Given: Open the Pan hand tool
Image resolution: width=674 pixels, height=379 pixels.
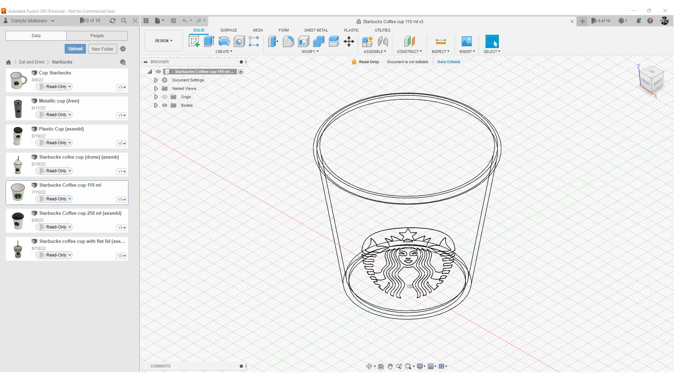Looking at the screenshot, I should [x=390, y=366].
